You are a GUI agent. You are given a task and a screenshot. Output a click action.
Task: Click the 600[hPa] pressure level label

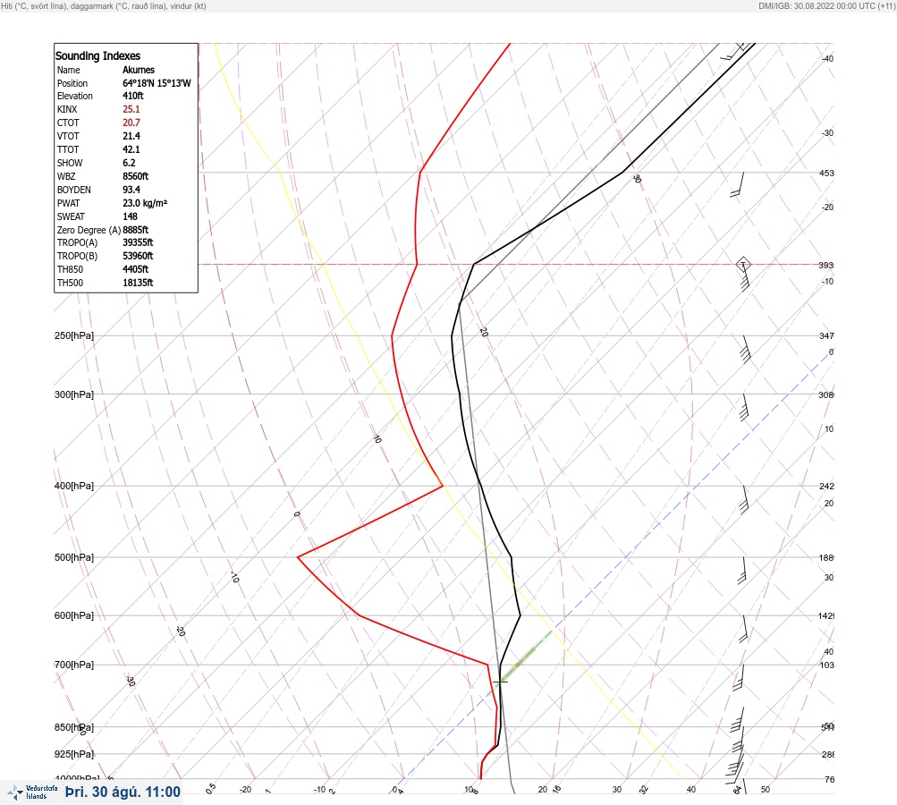tap(74, 615)
